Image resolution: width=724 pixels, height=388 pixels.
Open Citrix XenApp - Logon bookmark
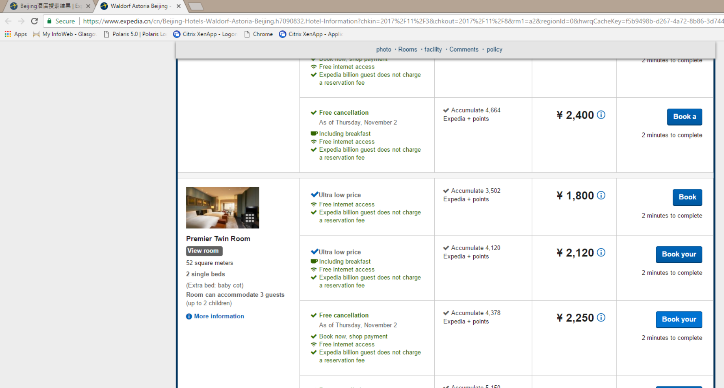(x=205, y=34)
